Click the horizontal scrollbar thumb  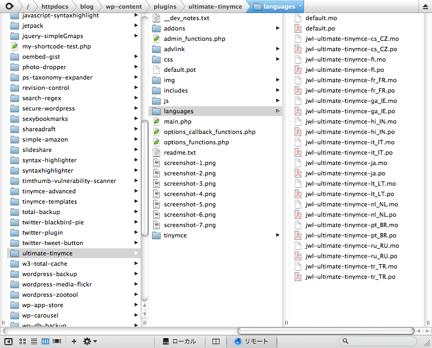point(325,331)
